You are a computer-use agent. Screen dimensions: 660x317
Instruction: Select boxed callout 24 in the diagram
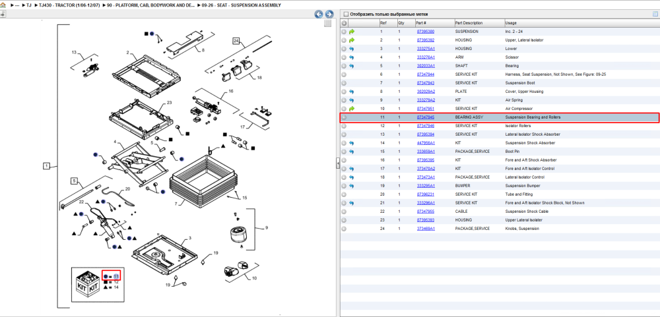pos(236,41)
